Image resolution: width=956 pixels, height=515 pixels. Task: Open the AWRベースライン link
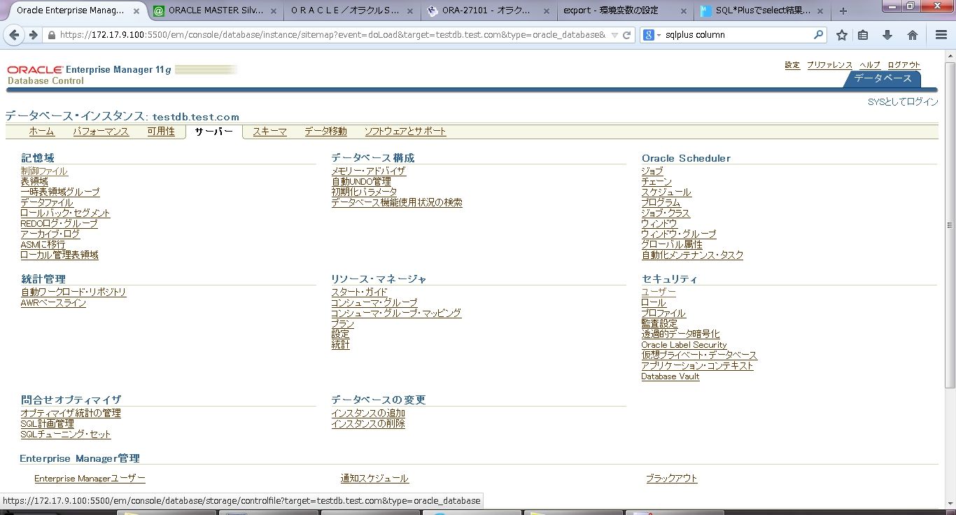pos(53,302)
